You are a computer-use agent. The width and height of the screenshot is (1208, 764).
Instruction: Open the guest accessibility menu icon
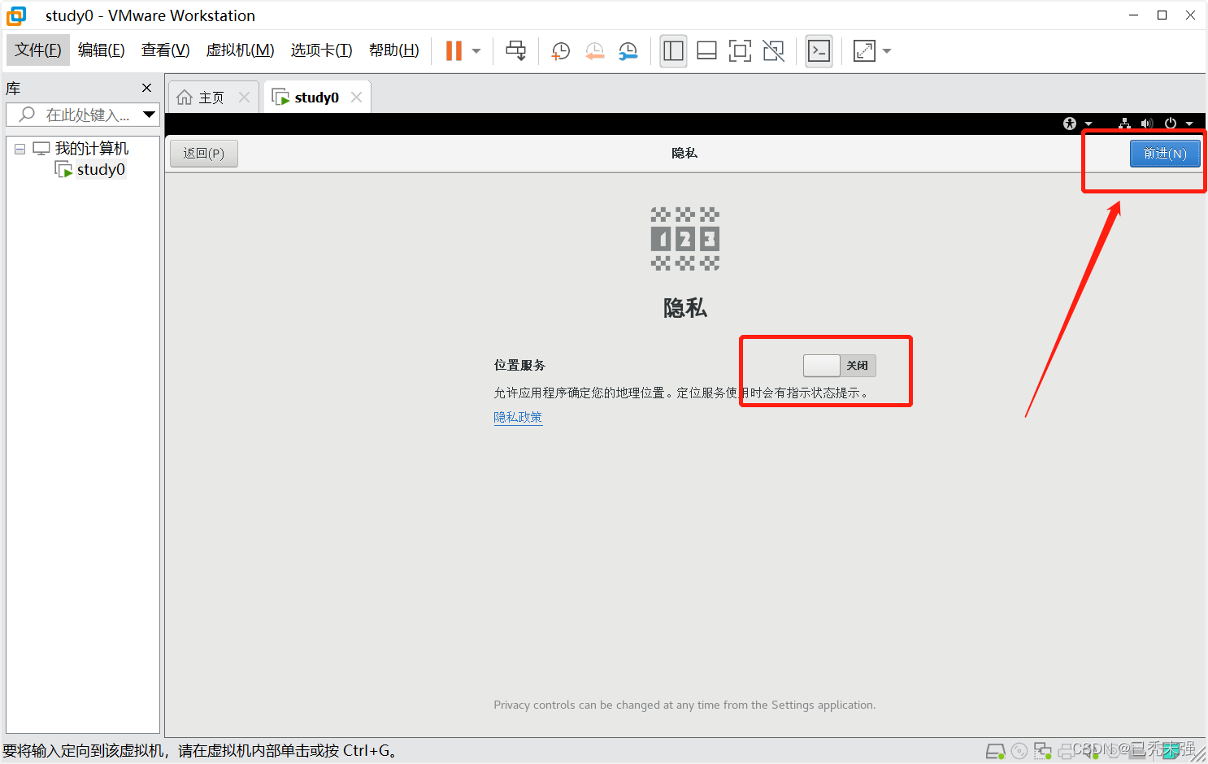1070,124
